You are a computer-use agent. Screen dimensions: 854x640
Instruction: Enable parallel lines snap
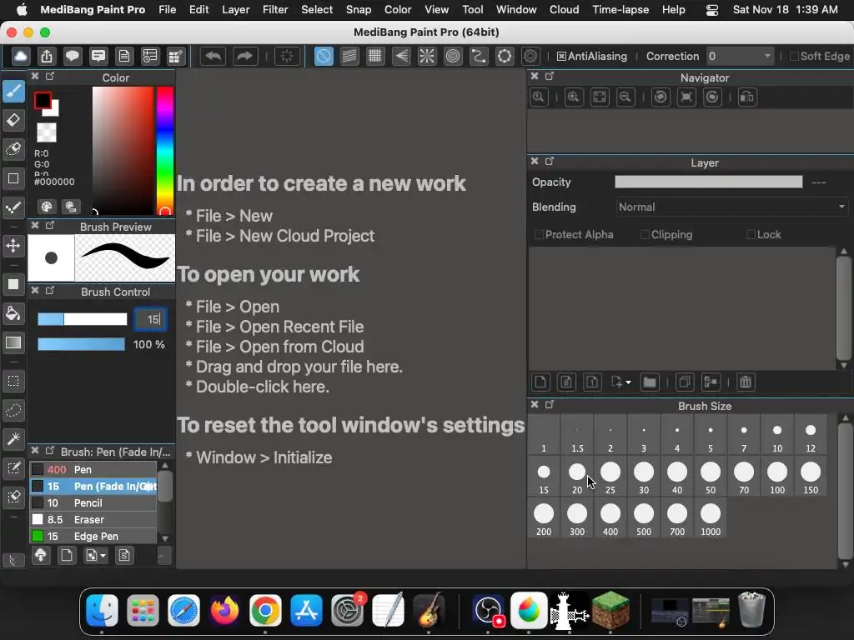pyautogui.click(x=349, y=56)
